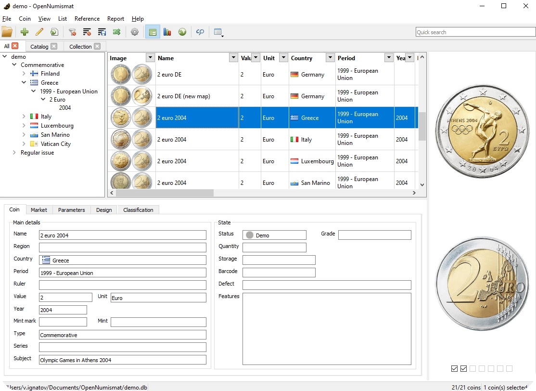Clear all filters with funnel icon

pyautogui.click(x=72, y=32)
